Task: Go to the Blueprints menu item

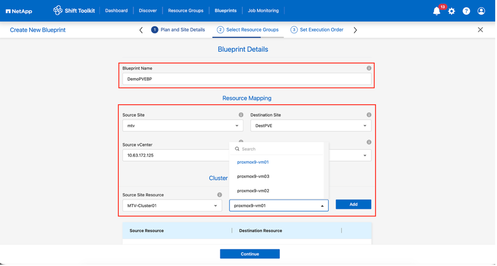Action: 226,10
